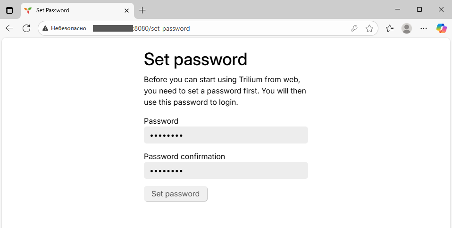Click the address bar URL text
Screen dimensions: 452x228
(x=162, y=28)
